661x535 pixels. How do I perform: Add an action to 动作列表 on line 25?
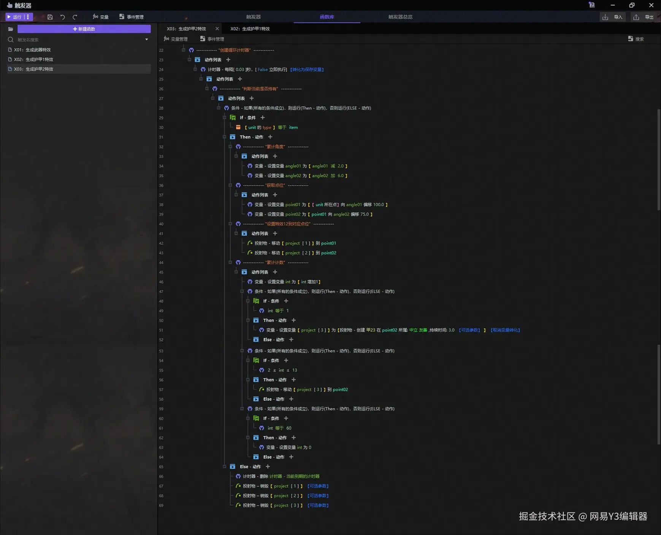coord(240,79)
